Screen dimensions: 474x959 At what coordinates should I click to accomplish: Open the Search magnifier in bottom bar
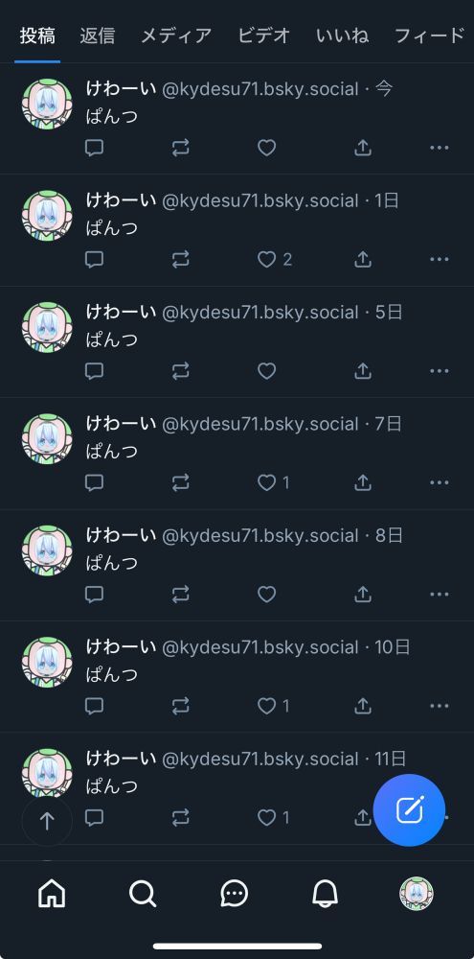coord(143,894)
